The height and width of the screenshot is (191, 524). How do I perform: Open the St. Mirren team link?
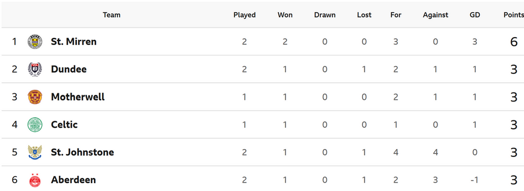coord(74,42)
